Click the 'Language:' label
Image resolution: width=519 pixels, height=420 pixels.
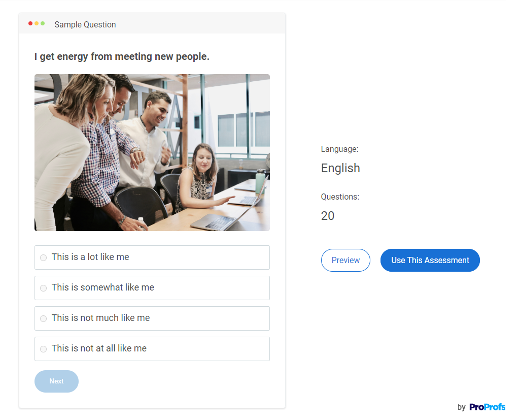coord(339,149)
